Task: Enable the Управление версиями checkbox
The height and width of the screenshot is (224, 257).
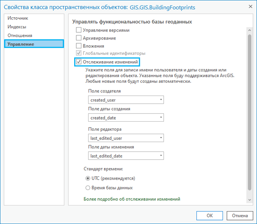Action: tap(79, 30)
